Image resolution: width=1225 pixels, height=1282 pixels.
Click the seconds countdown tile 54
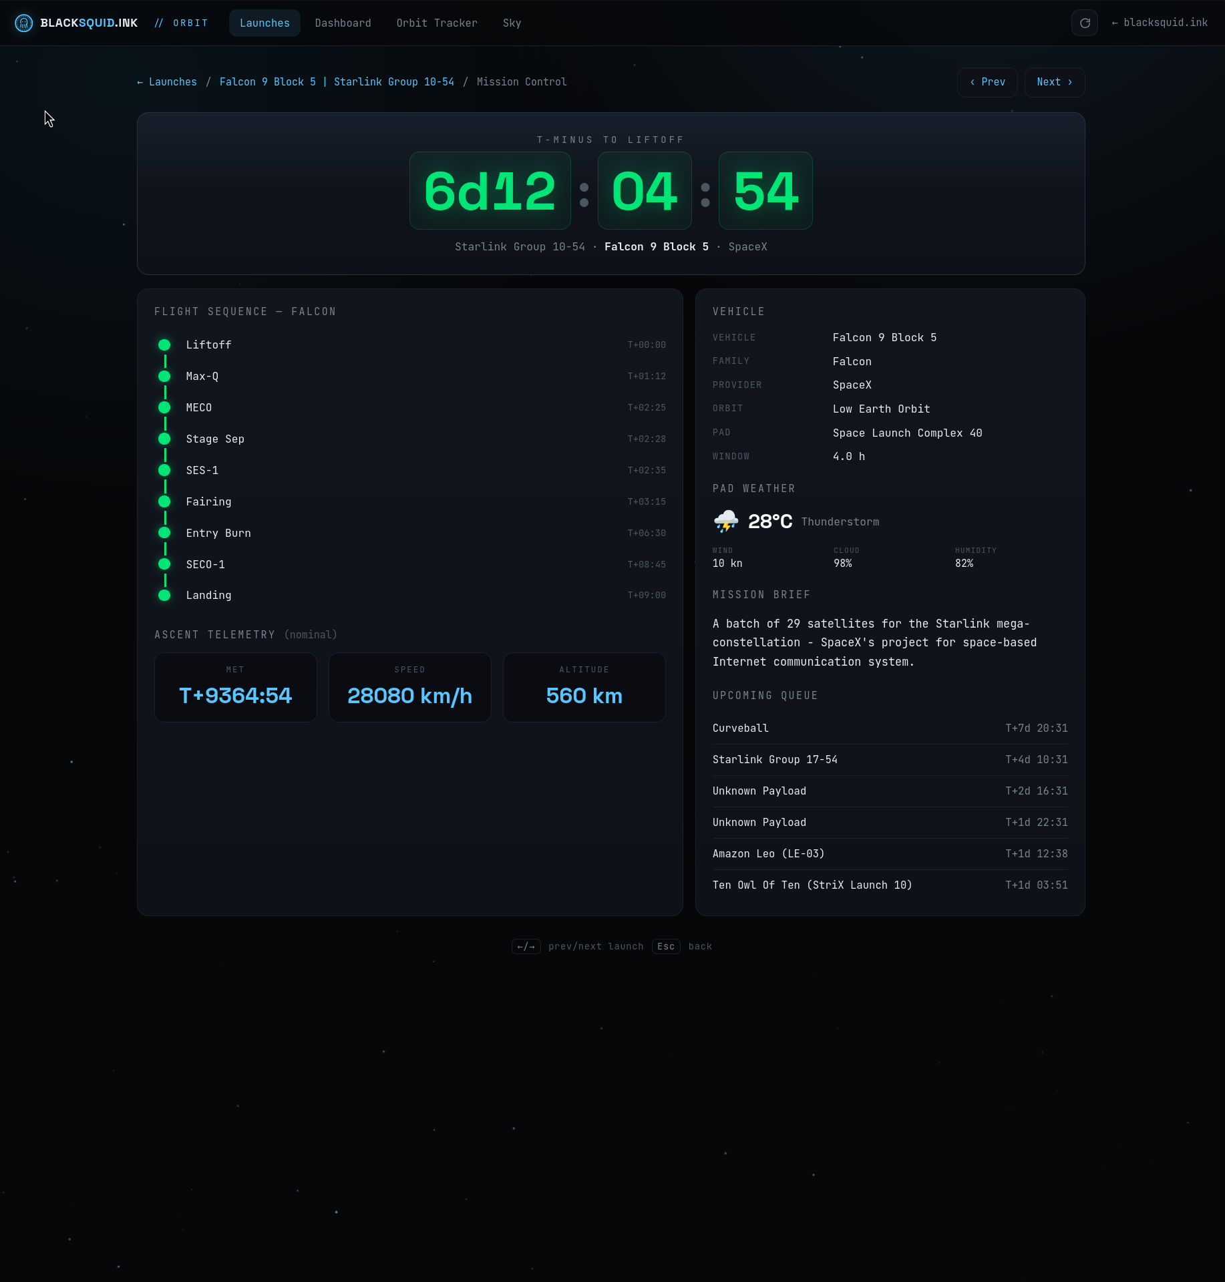point(765,191)
